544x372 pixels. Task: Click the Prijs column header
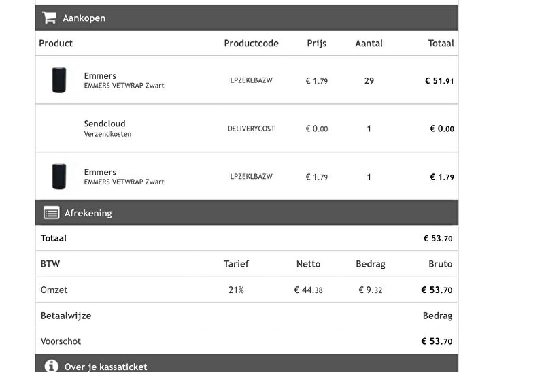click(316, 44)
